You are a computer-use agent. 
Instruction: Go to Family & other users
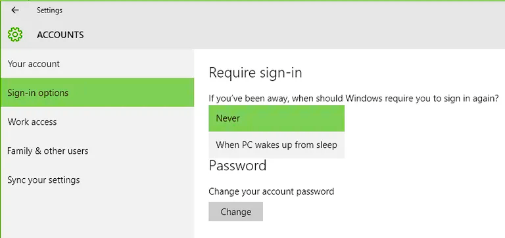tap(97, 151)
